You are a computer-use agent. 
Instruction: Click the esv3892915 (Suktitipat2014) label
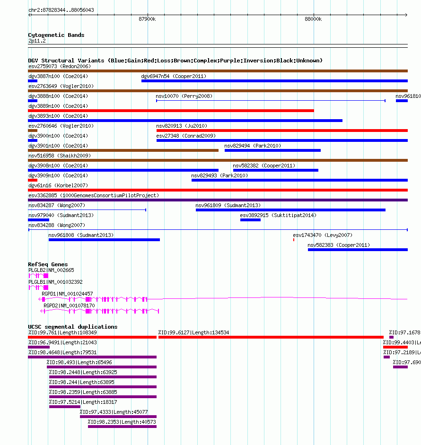tap(278, 215)
